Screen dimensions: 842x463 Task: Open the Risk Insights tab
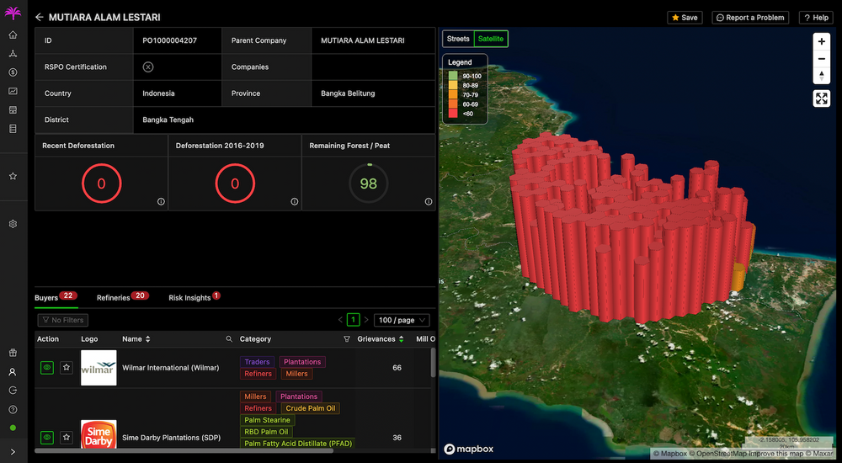click(189, 298)
